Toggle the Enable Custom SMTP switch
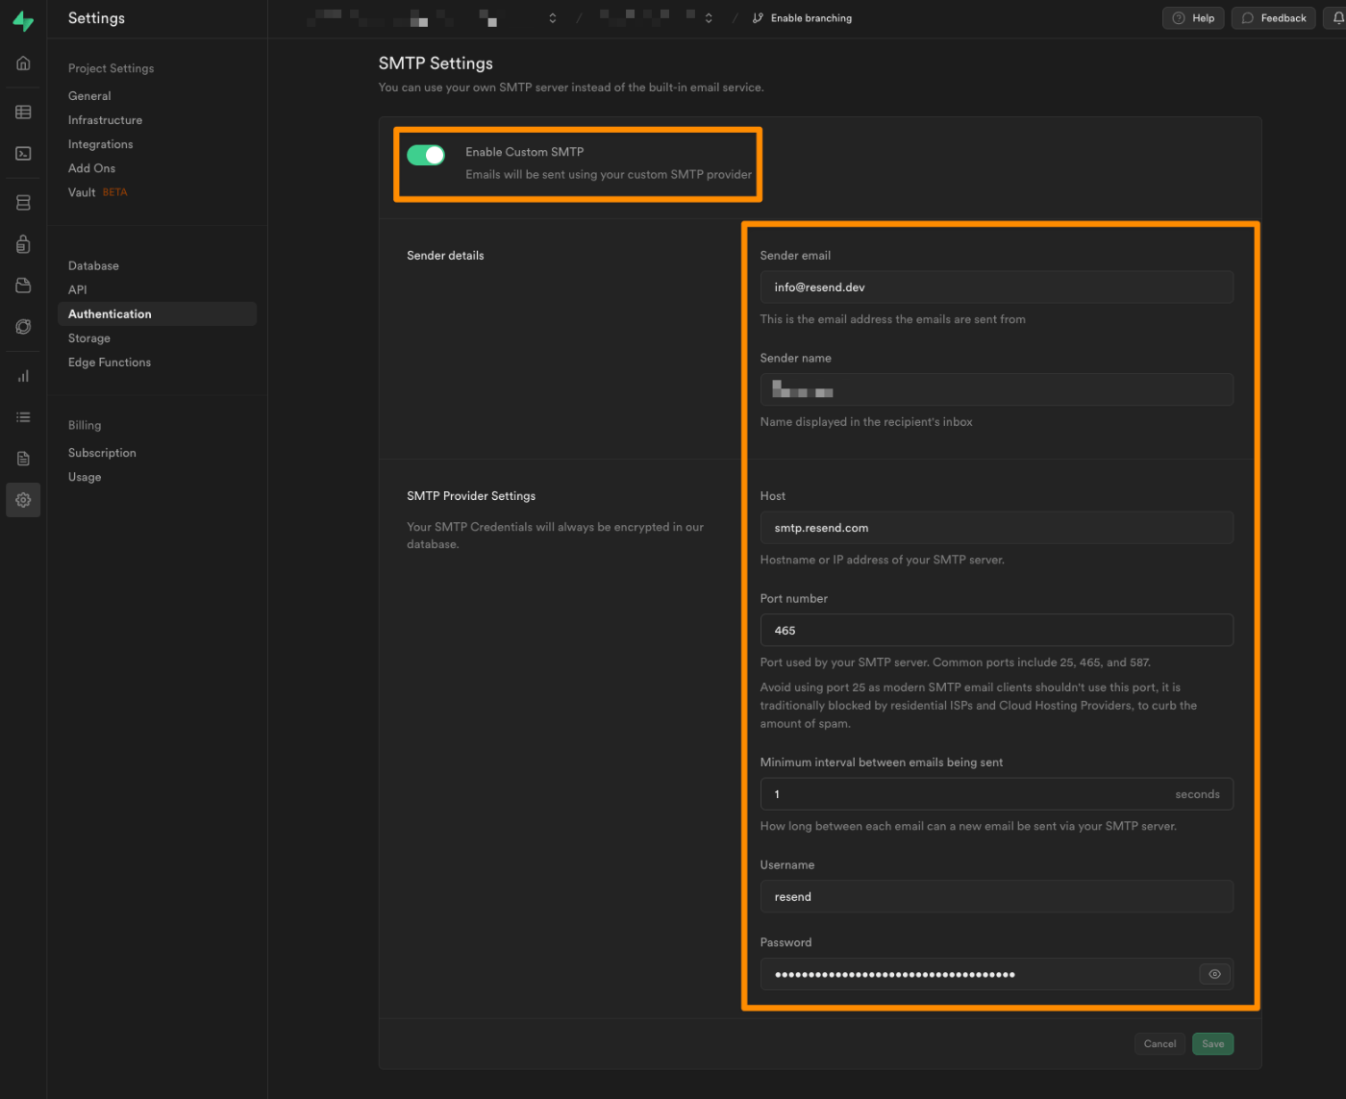1346x1099 pixels. (x=426, y=155)
